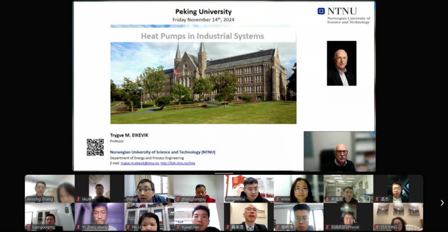The image size is (448, 232).
Task: Click muted mic icon beside Pei Li
Action: tap(128, 227)
